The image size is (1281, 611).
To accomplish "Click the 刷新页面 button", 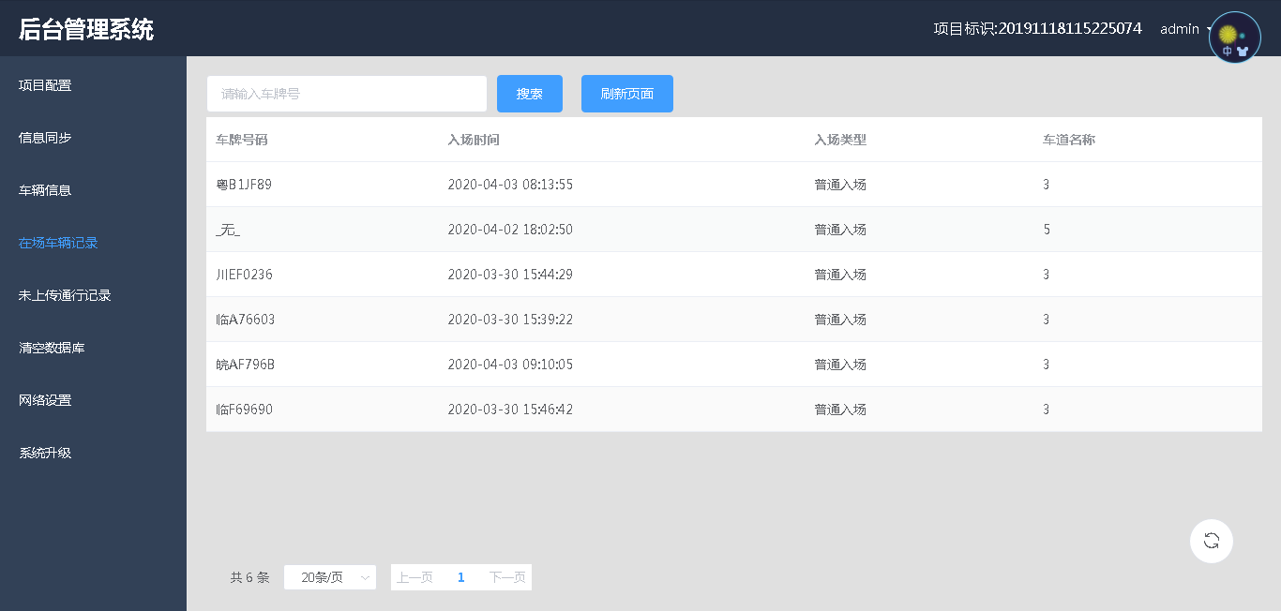I will (627, 94).
